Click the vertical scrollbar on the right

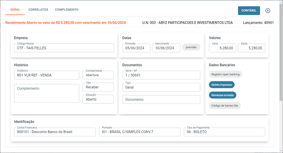[281, 69]
